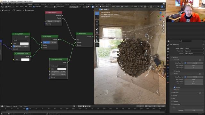Enable the Simplify checkbox
205x115 pixels.
pyautogui.click(x=173, y=101)
